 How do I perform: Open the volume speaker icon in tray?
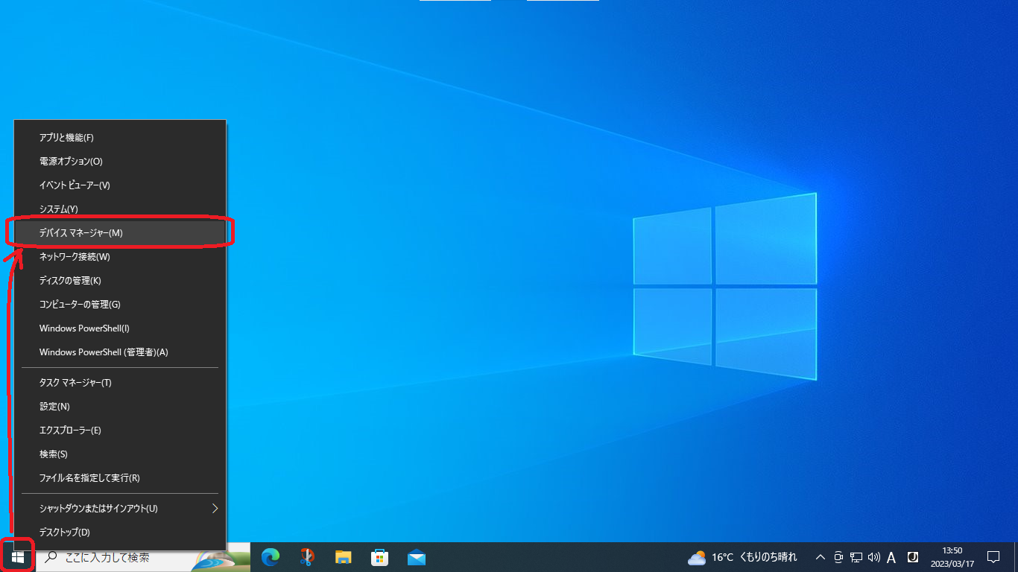point(874,557)
